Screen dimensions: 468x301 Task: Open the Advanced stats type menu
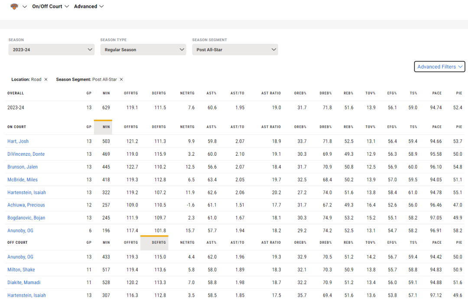tap(89, 6)
